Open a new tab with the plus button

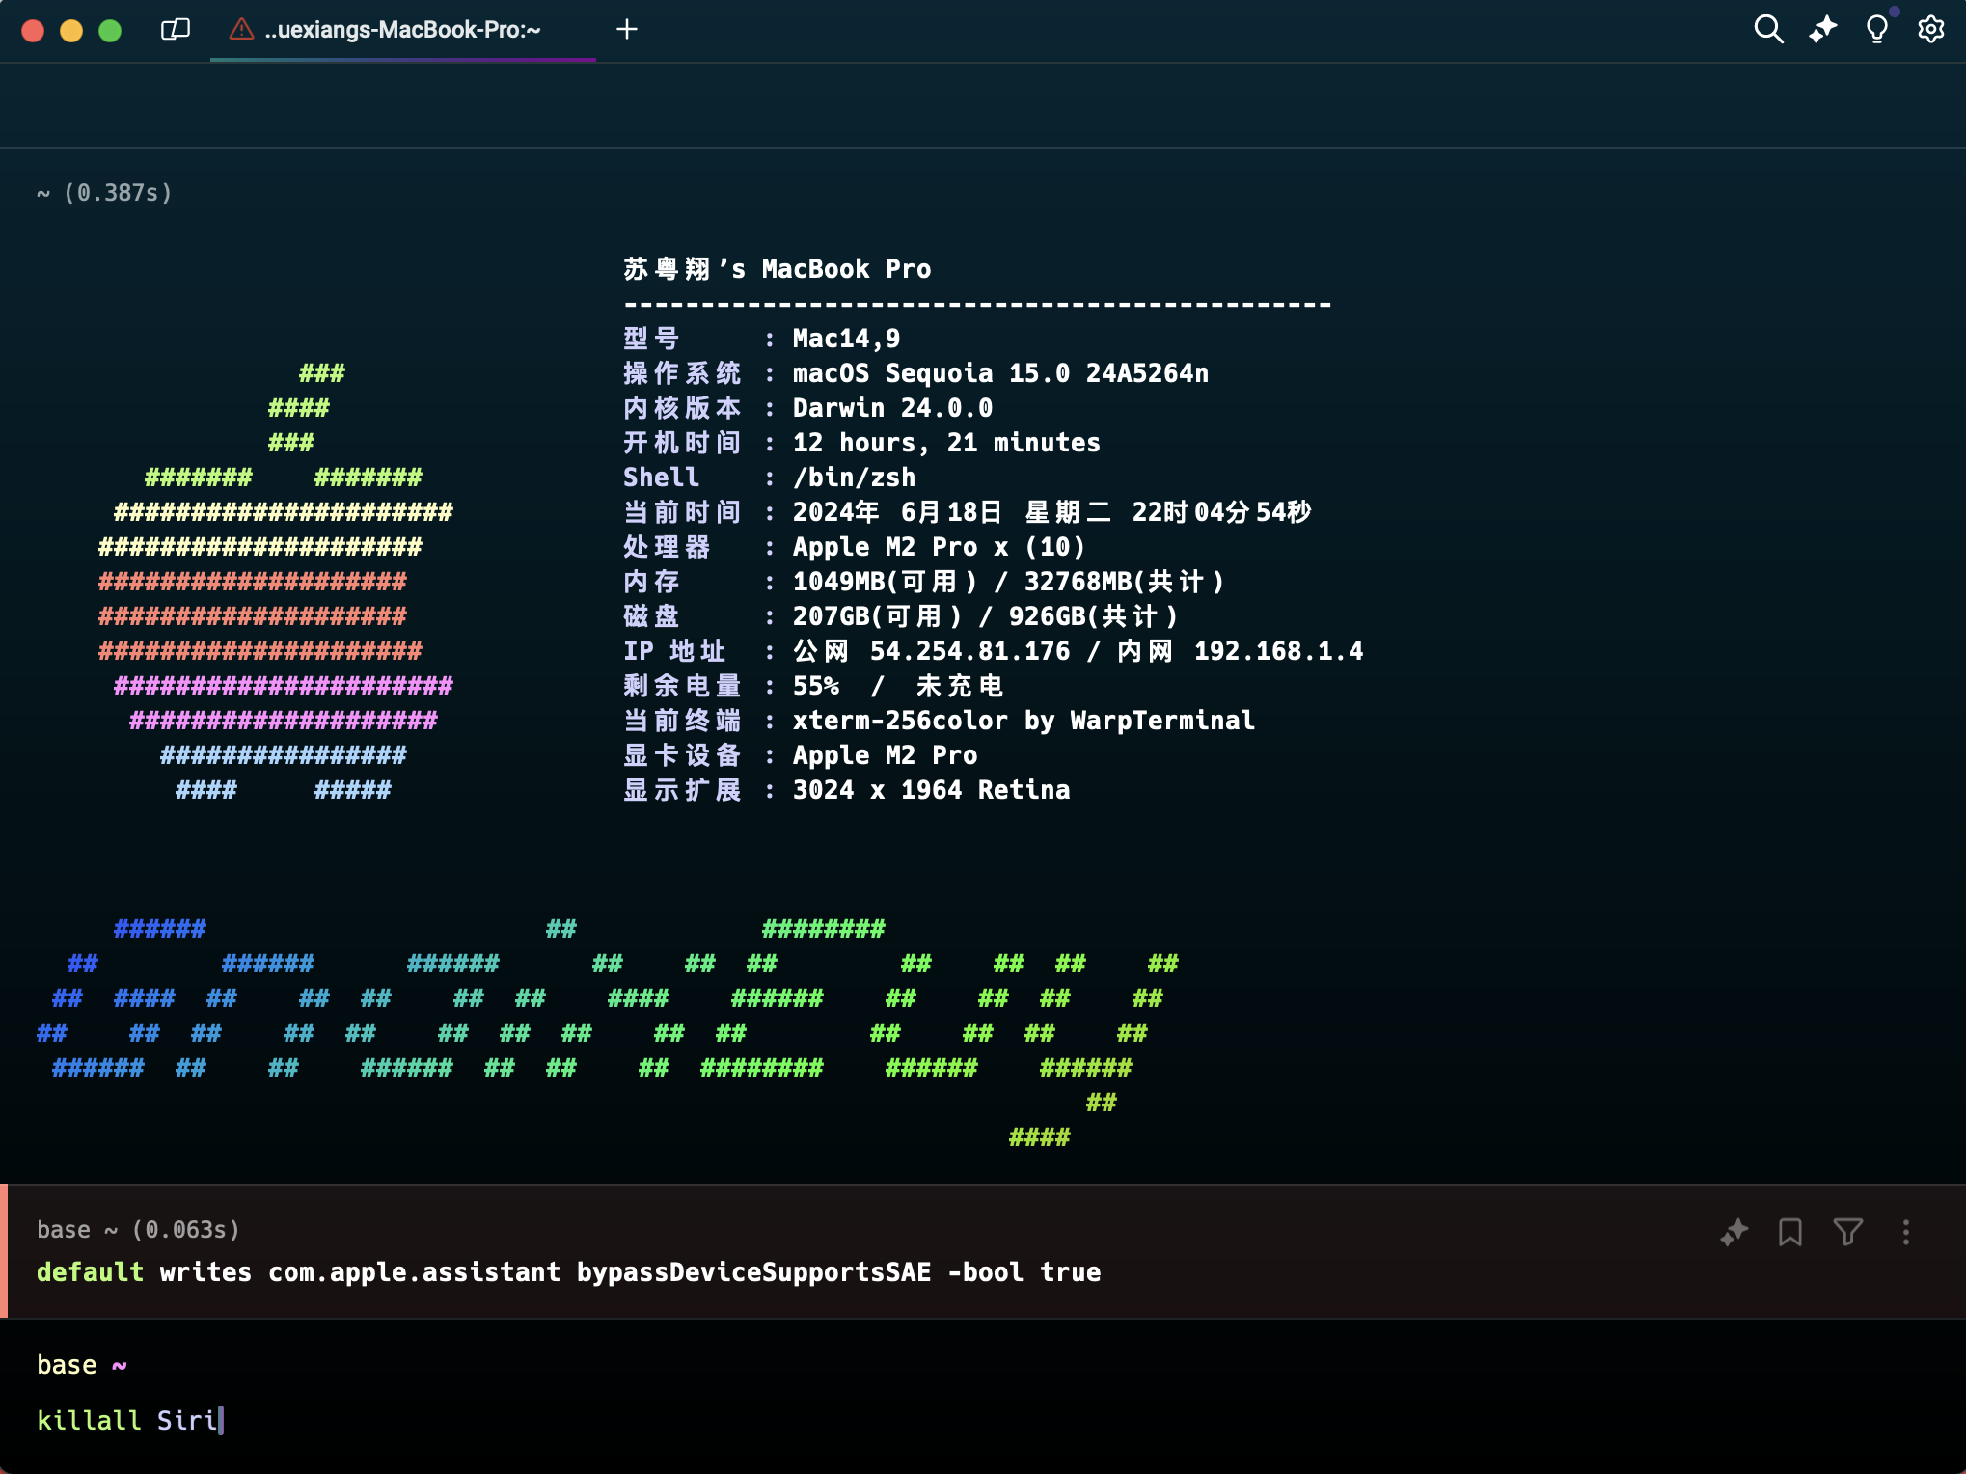[x=628, y=30]
